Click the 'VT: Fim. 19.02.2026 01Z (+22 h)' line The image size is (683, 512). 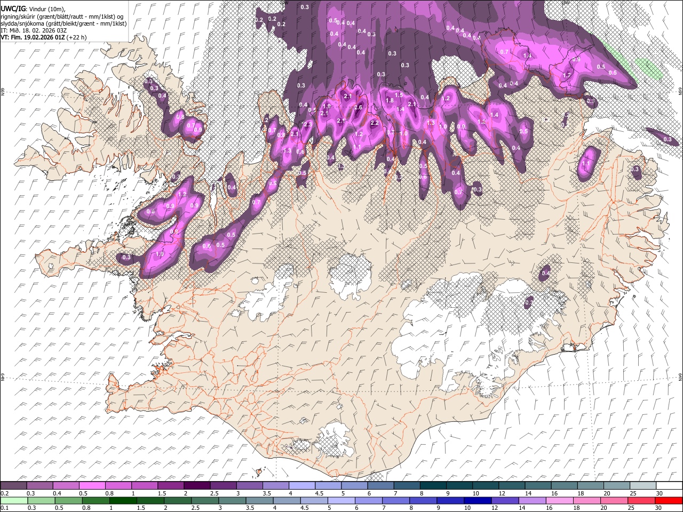pos(44,37)
